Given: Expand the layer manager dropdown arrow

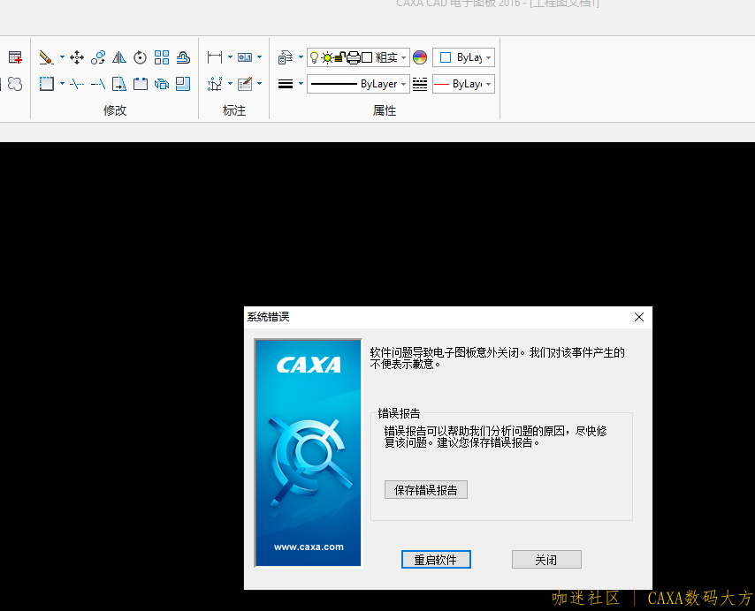Looking at the screenshot, I should click(x=301, y=57).
